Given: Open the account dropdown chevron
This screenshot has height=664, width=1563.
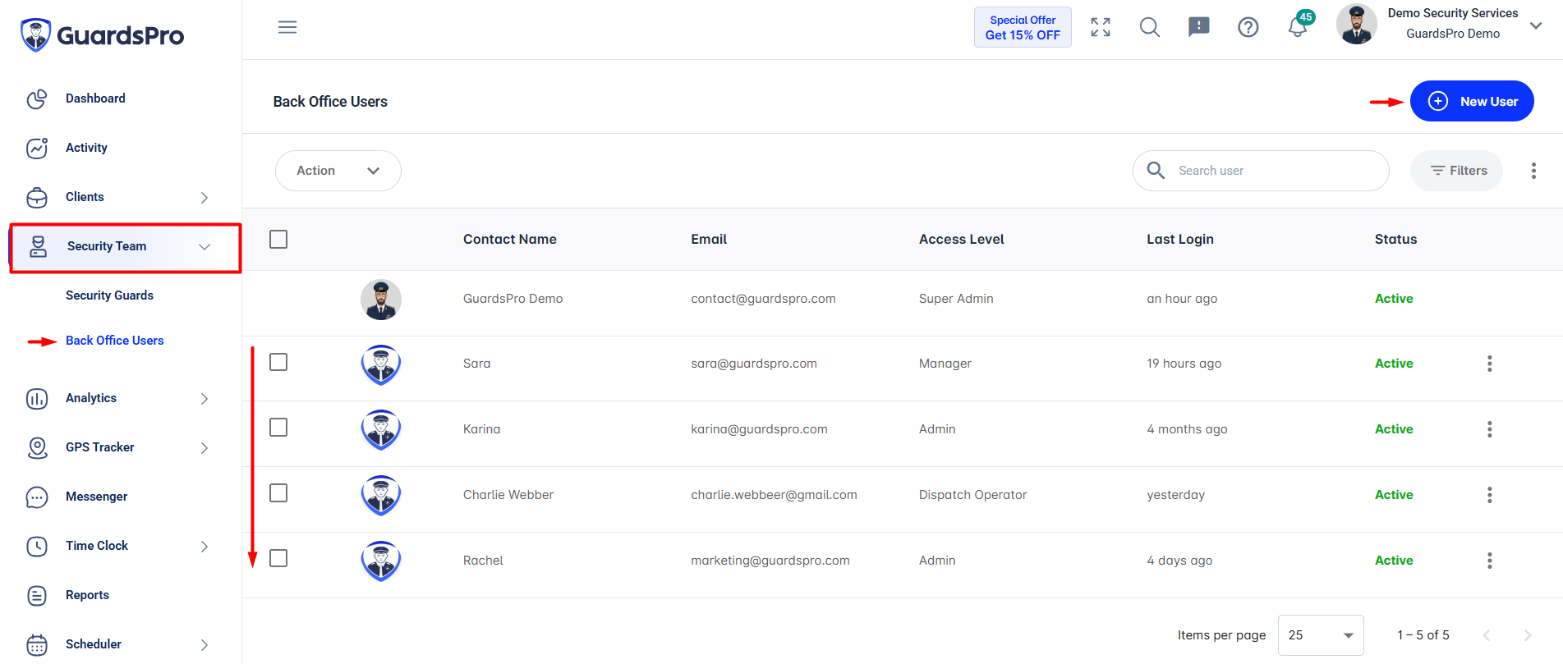Looking at the screenshot, I should point(1536,25).
